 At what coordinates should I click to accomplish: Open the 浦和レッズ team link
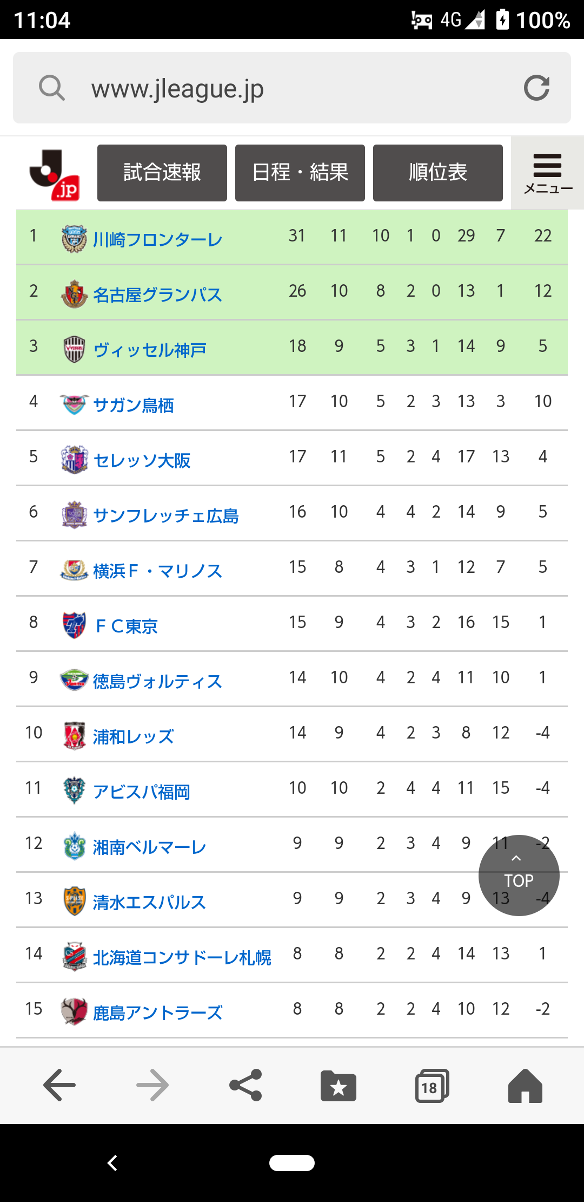pos(134,736)
